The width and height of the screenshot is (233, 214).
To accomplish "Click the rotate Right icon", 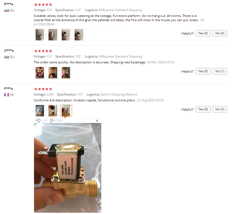I will pyautogui.click(x=52, y=121).
